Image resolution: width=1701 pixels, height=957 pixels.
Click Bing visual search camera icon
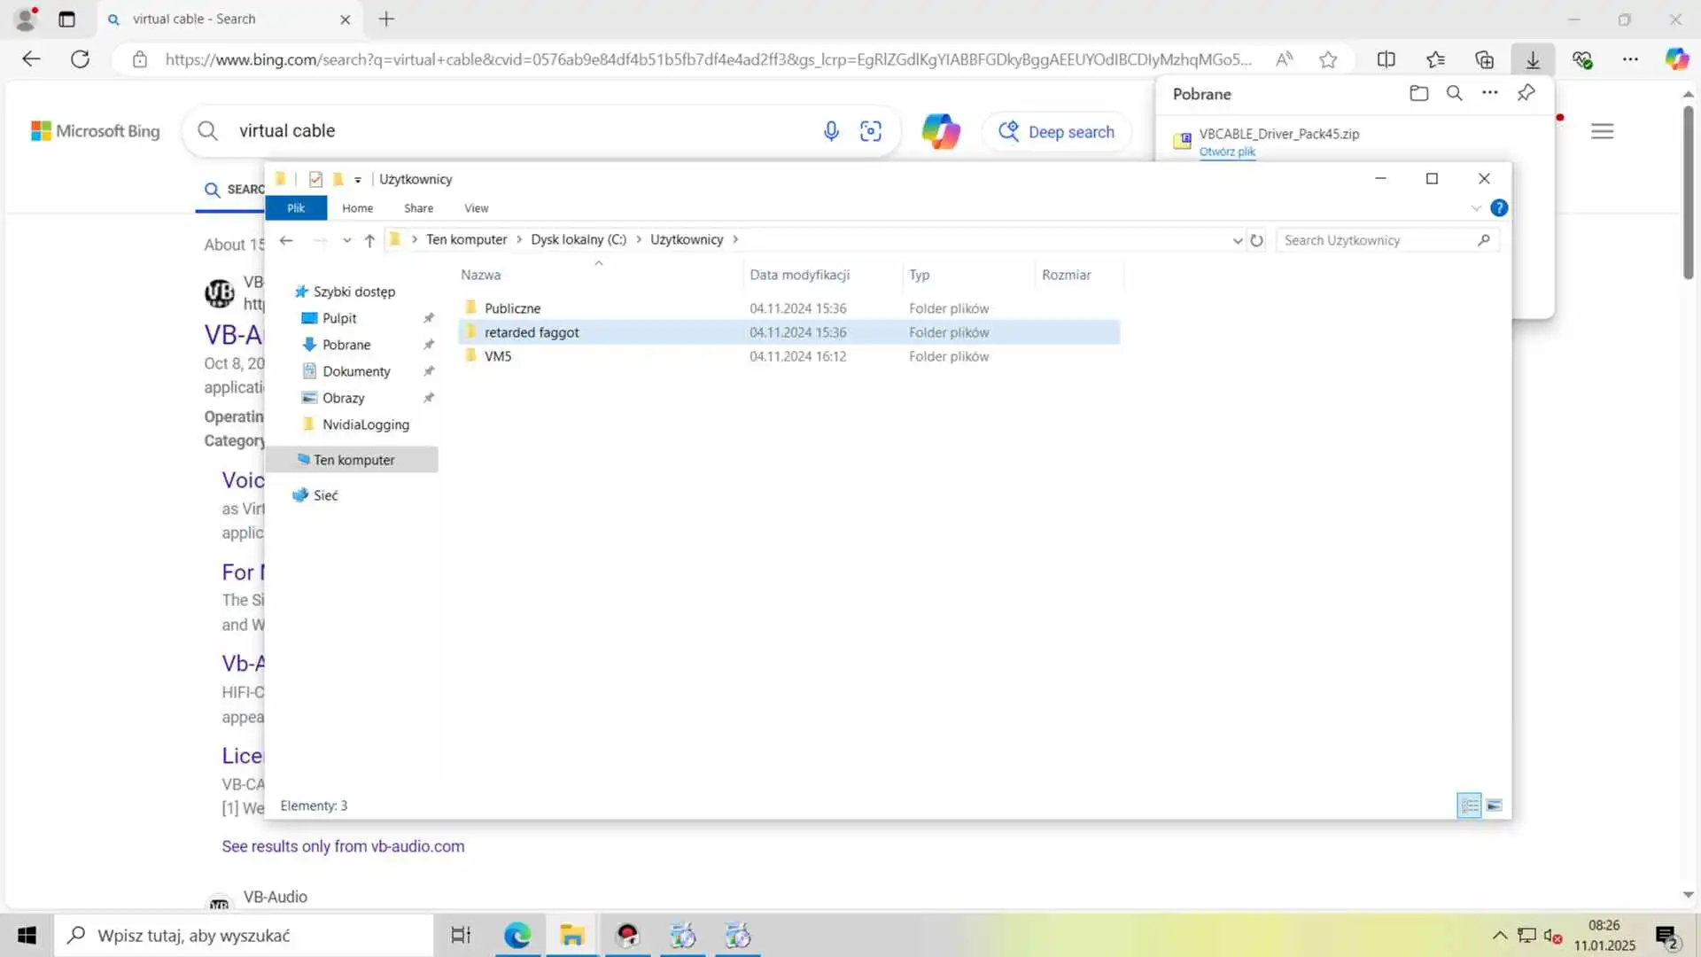(x=871, y=131)
